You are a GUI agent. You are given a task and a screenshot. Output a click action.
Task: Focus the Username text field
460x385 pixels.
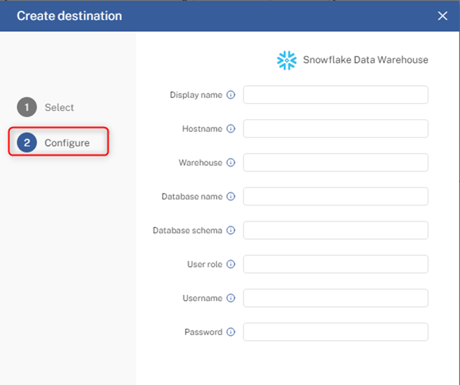coord(335,298)
